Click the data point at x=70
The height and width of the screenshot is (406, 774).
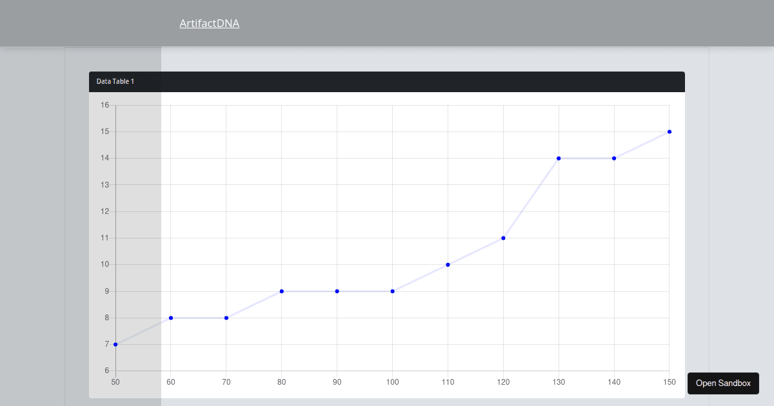coord(226,318)
